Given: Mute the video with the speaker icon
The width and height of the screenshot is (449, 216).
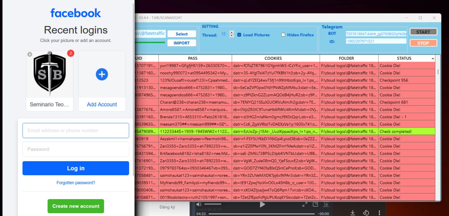Looking at the screenshot, I should coord(199,204).
